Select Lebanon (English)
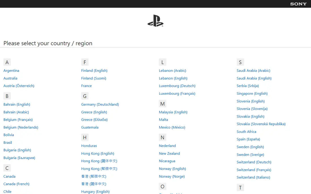Screen dimensions: 311x194 click(173, 78)
